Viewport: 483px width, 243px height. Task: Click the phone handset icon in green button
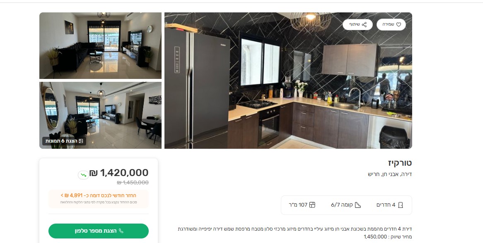[x=121, y=231]
